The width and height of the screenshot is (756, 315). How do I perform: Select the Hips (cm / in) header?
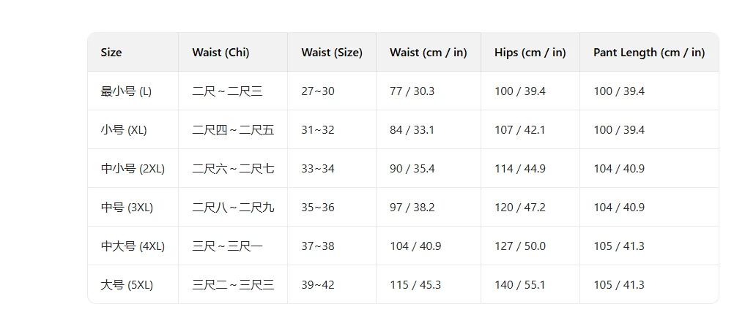(530, 53)
